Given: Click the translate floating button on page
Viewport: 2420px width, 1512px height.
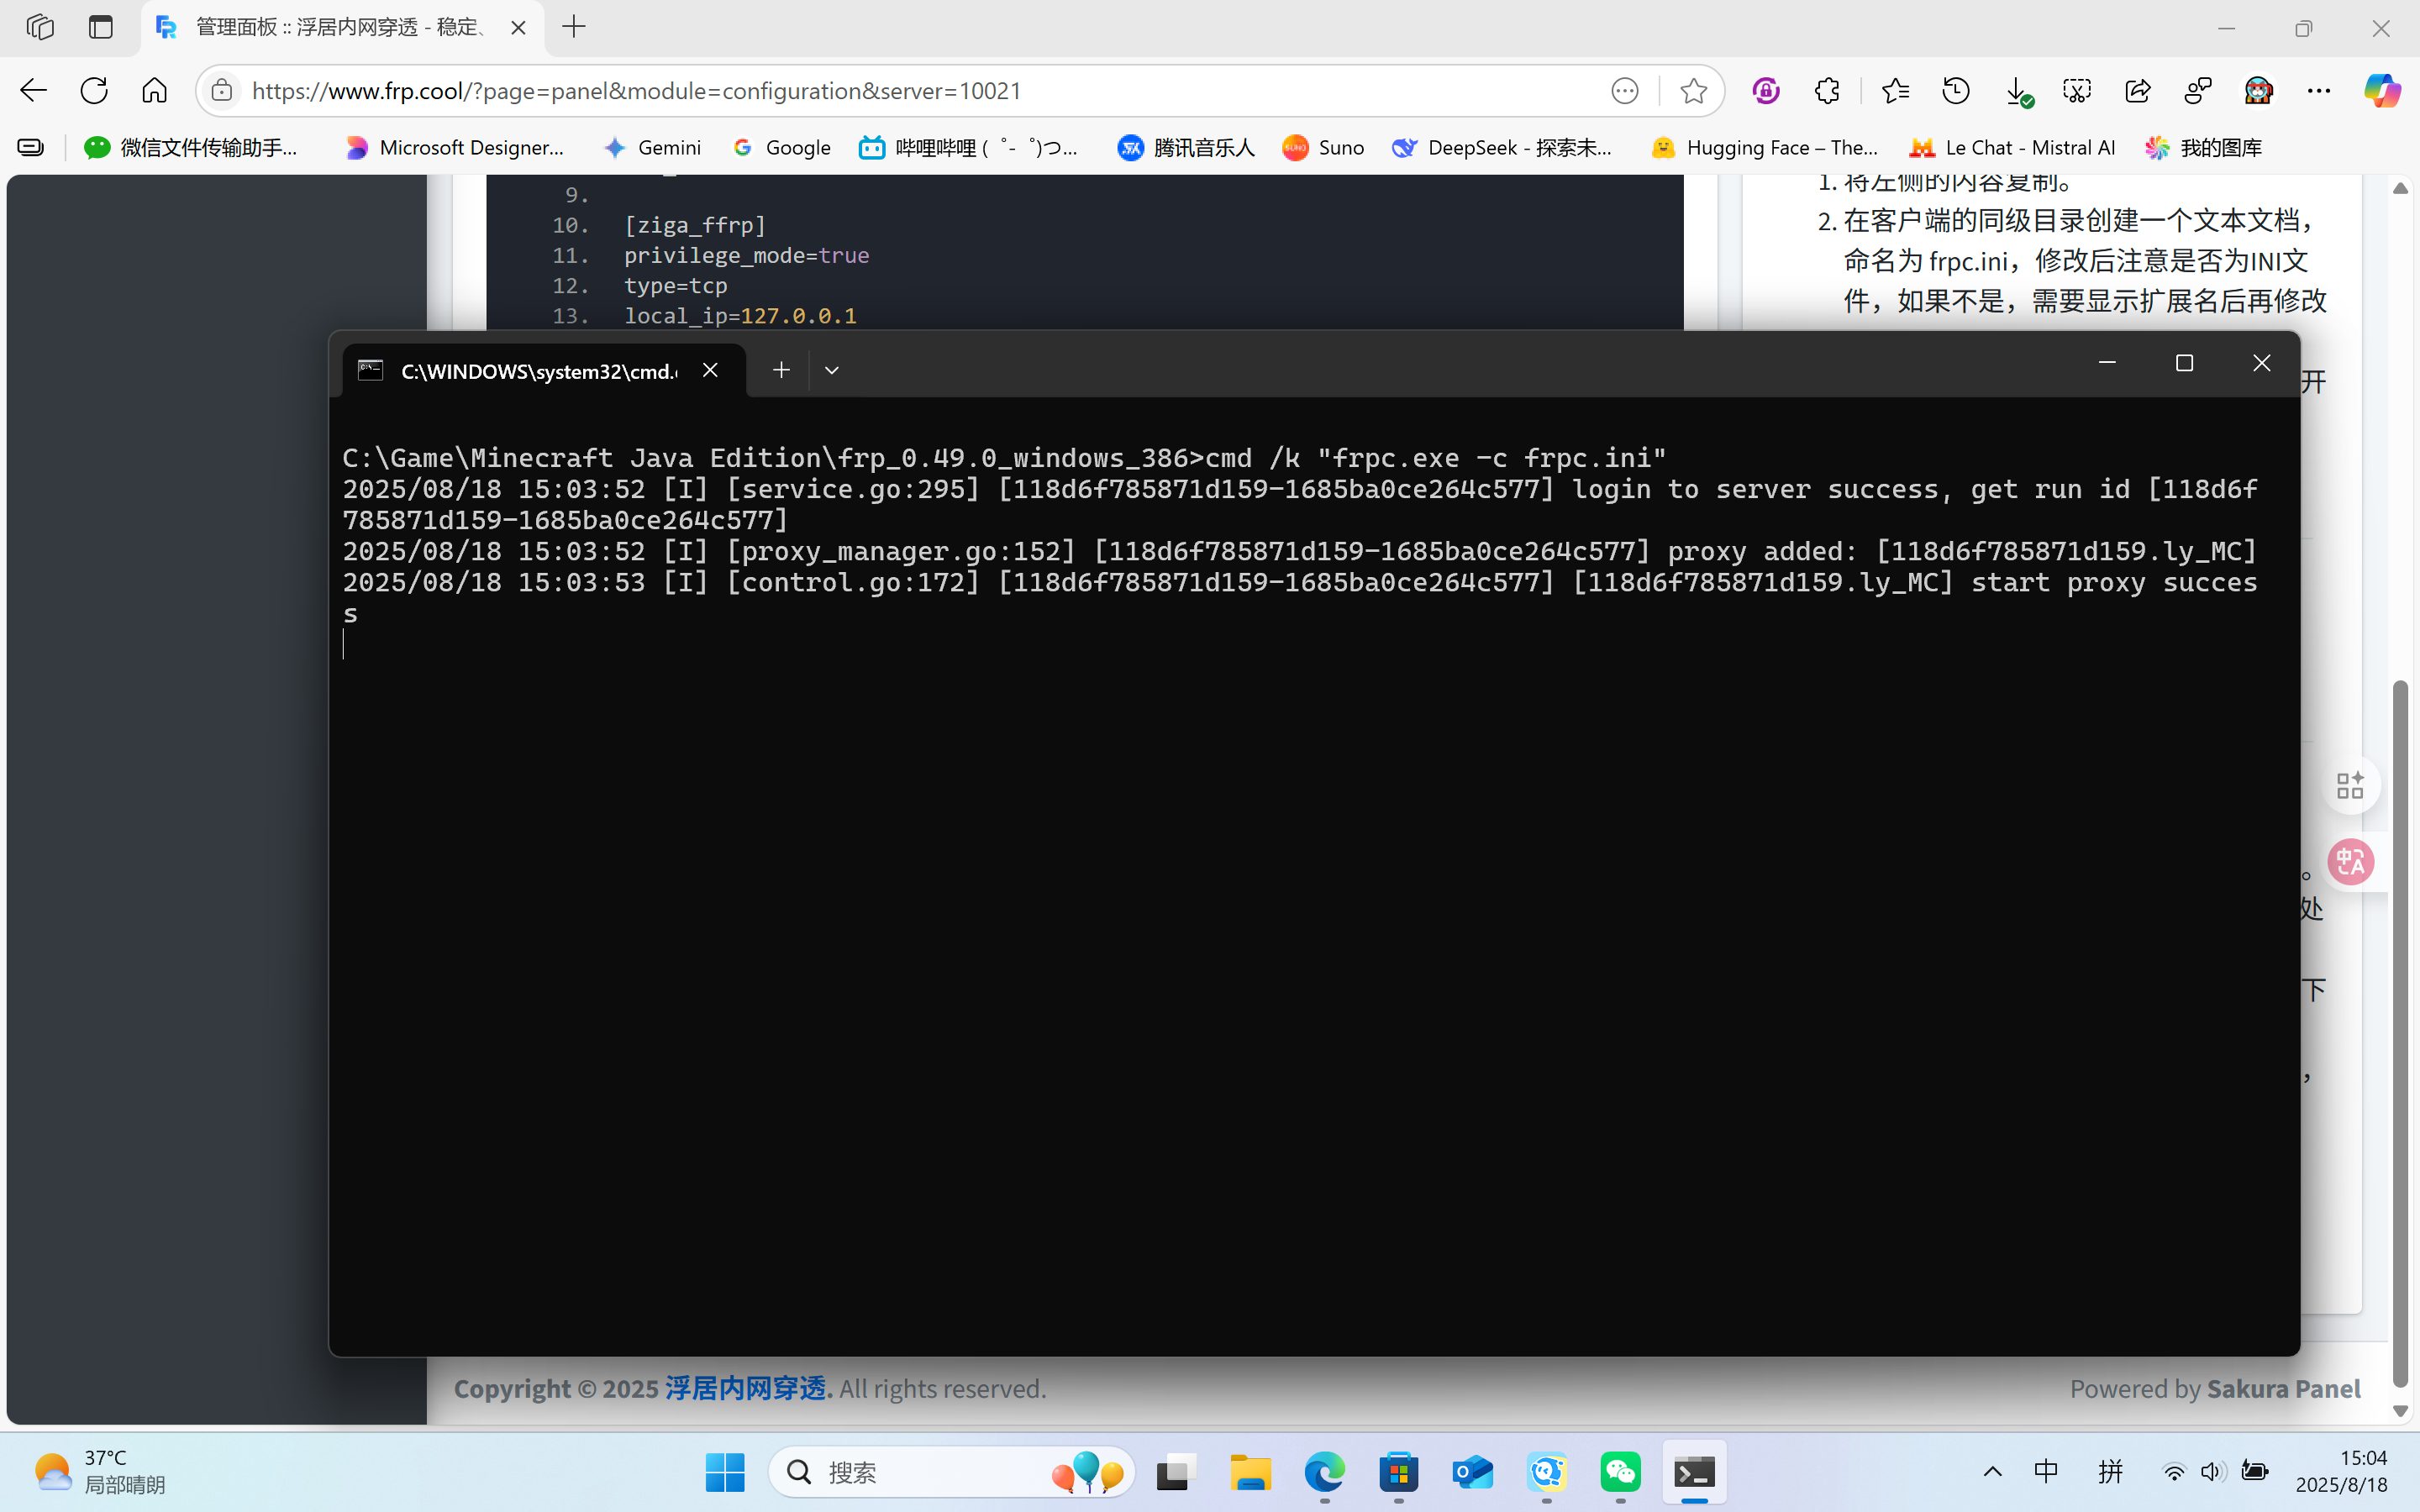Looking at the screenshot, I should pos(2350,861).
